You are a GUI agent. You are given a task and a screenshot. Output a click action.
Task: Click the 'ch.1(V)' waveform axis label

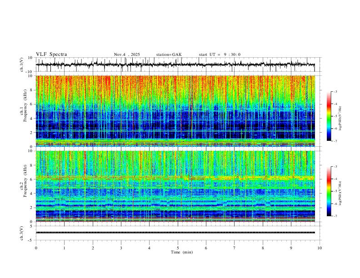pos(22,65)
